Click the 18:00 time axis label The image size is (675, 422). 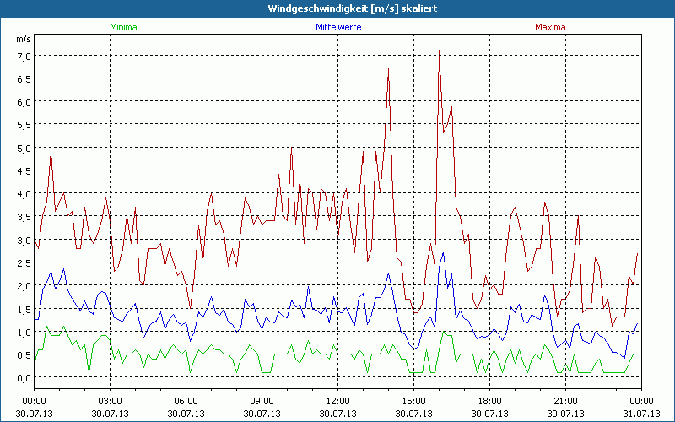click(x=489, y=401)
